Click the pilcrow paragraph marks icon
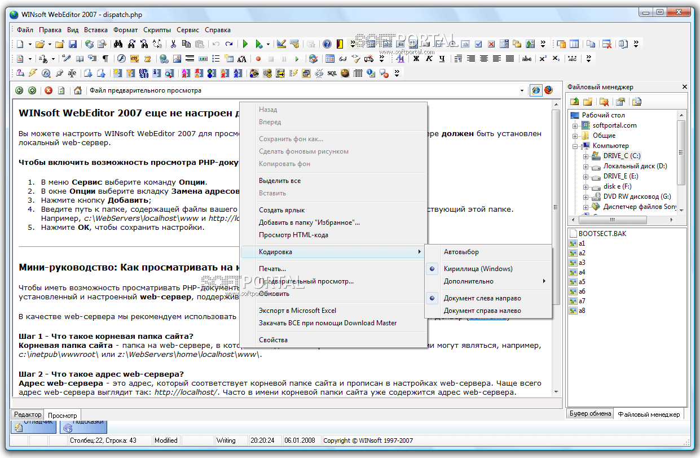700x458 pixels. click(105, 59)
